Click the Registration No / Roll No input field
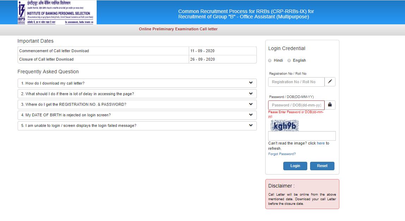 click(296, 82)
